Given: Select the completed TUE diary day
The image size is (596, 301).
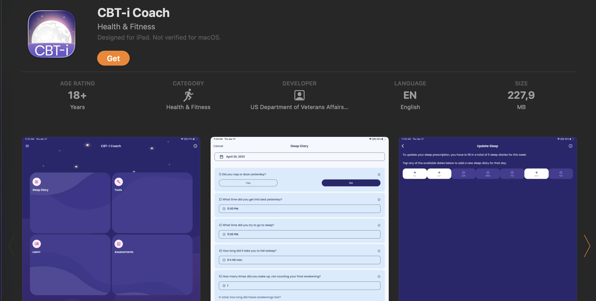Looking at the screenshot, I should point(512,174).
